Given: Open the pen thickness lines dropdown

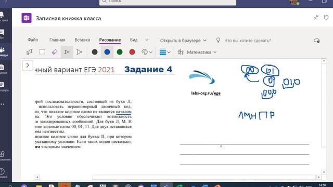Looking at the screenshot, I should pos(165,52).
